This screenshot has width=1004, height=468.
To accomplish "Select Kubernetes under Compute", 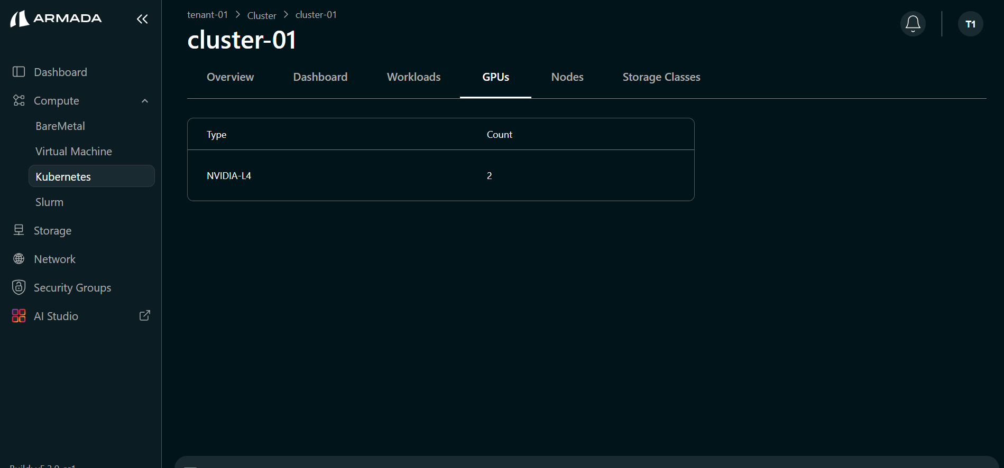I will coord(91,176).
